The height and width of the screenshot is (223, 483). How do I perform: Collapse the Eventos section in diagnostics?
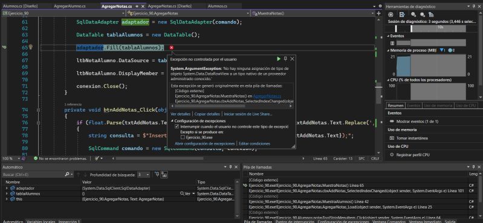388,36
